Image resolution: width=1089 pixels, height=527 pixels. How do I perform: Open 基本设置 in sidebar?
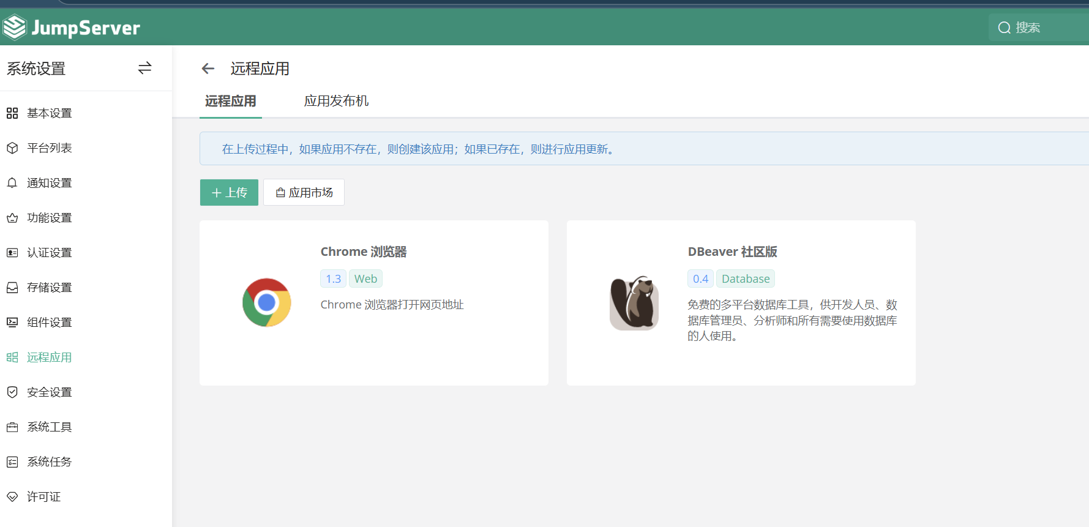coord(49,113)
